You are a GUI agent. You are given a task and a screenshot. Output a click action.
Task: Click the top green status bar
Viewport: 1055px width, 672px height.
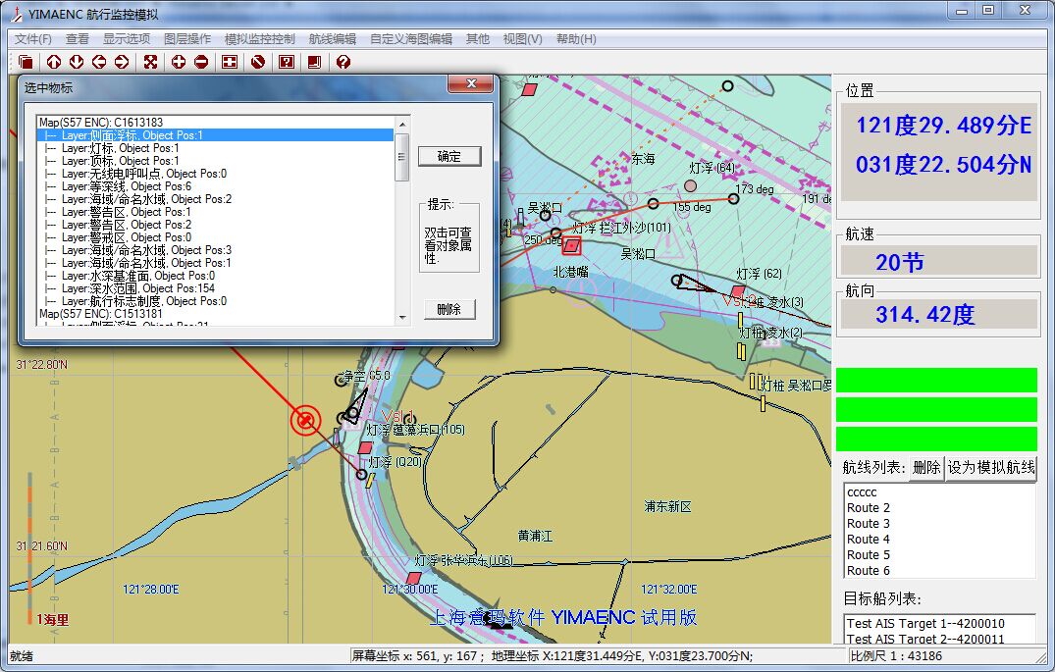936,380
